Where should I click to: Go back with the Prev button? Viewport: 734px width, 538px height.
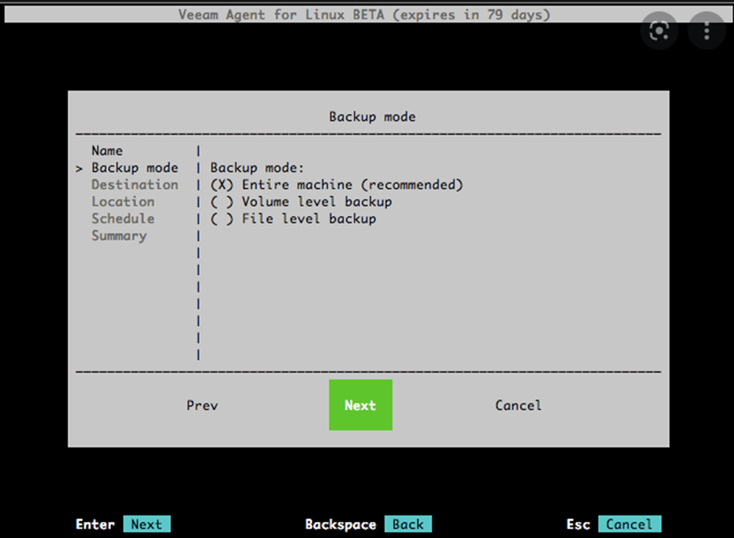click(203, 406)
